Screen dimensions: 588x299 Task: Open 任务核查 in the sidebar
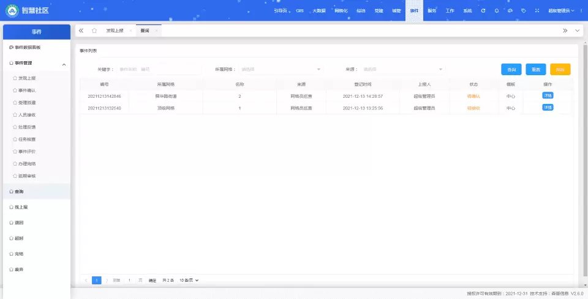click(36, 139)
